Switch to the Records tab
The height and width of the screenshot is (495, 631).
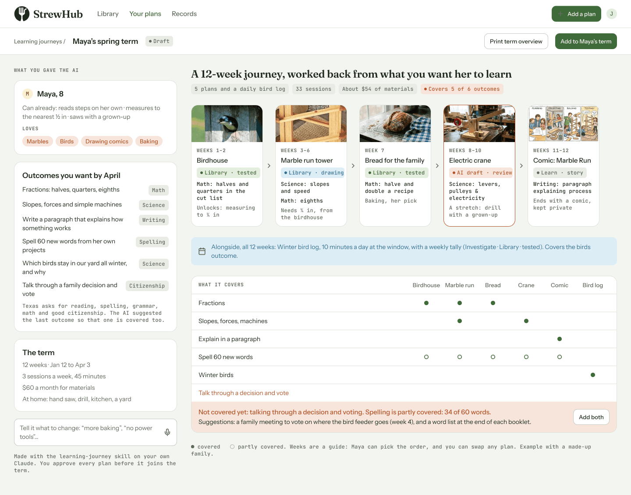tap(184, 14)
